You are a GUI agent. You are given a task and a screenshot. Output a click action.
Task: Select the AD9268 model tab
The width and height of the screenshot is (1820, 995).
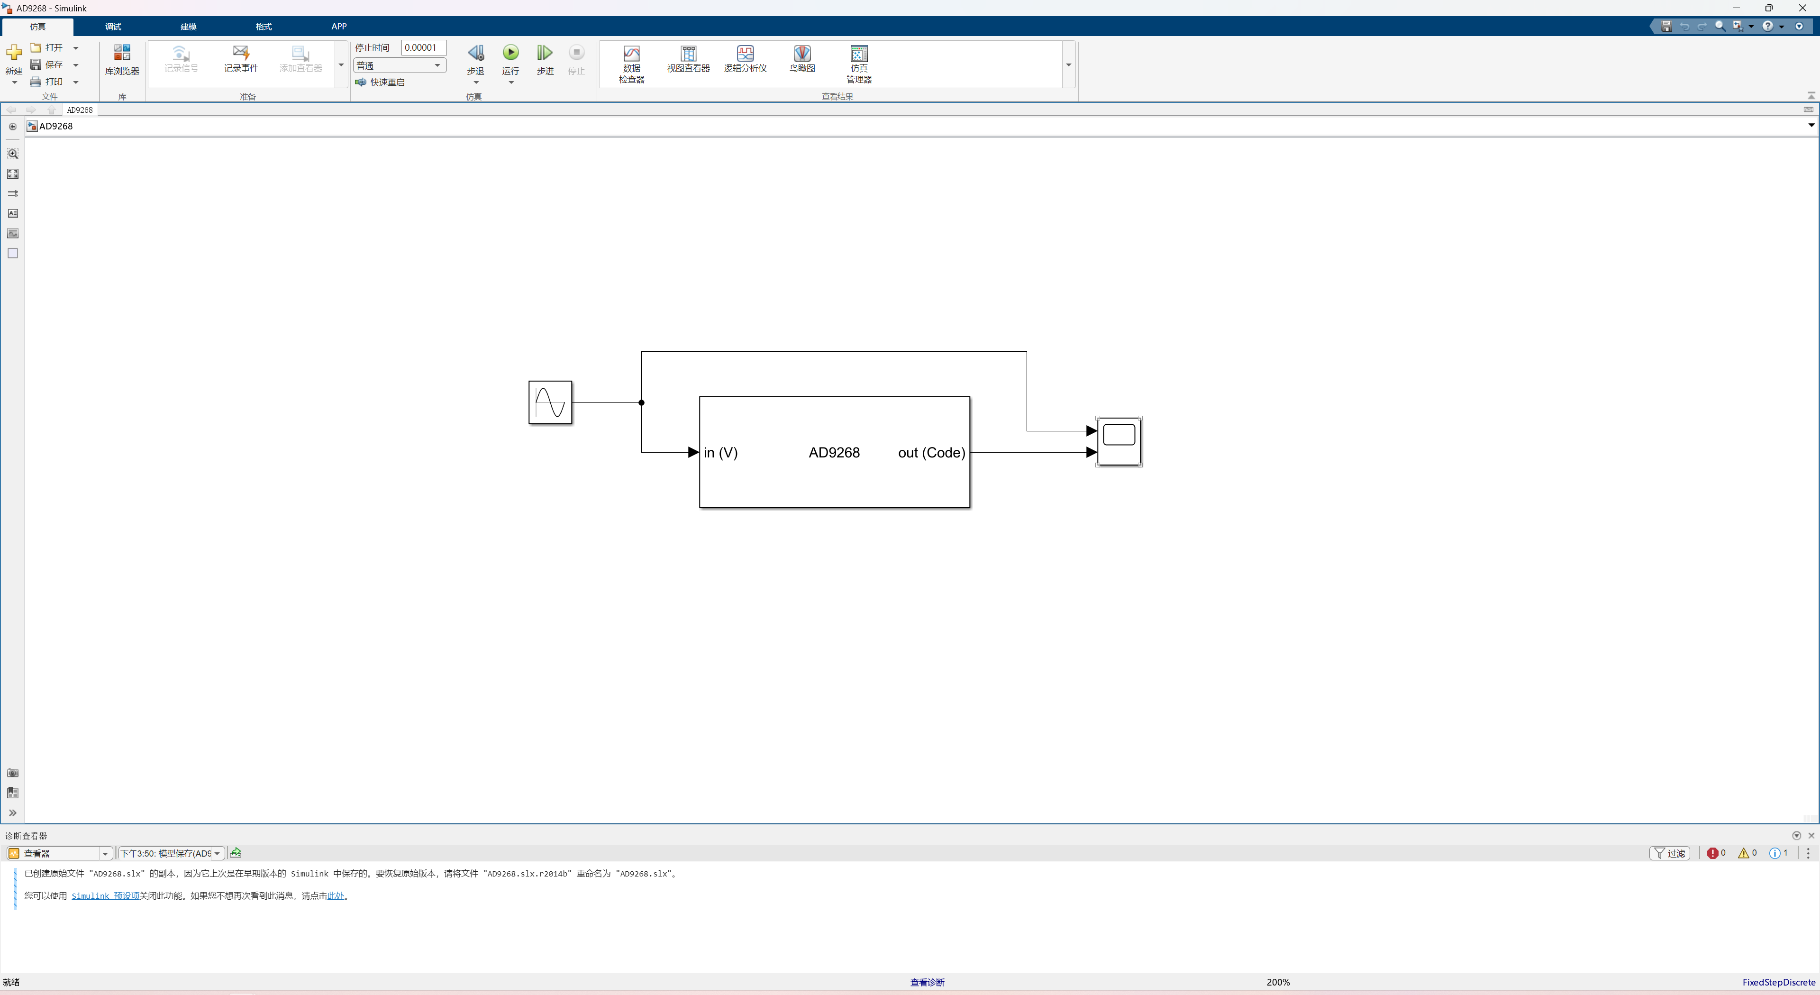[80, 110]
